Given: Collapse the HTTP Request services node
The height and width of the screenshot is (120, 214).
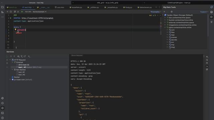Looking at the screenshot, I should point(10,60).
